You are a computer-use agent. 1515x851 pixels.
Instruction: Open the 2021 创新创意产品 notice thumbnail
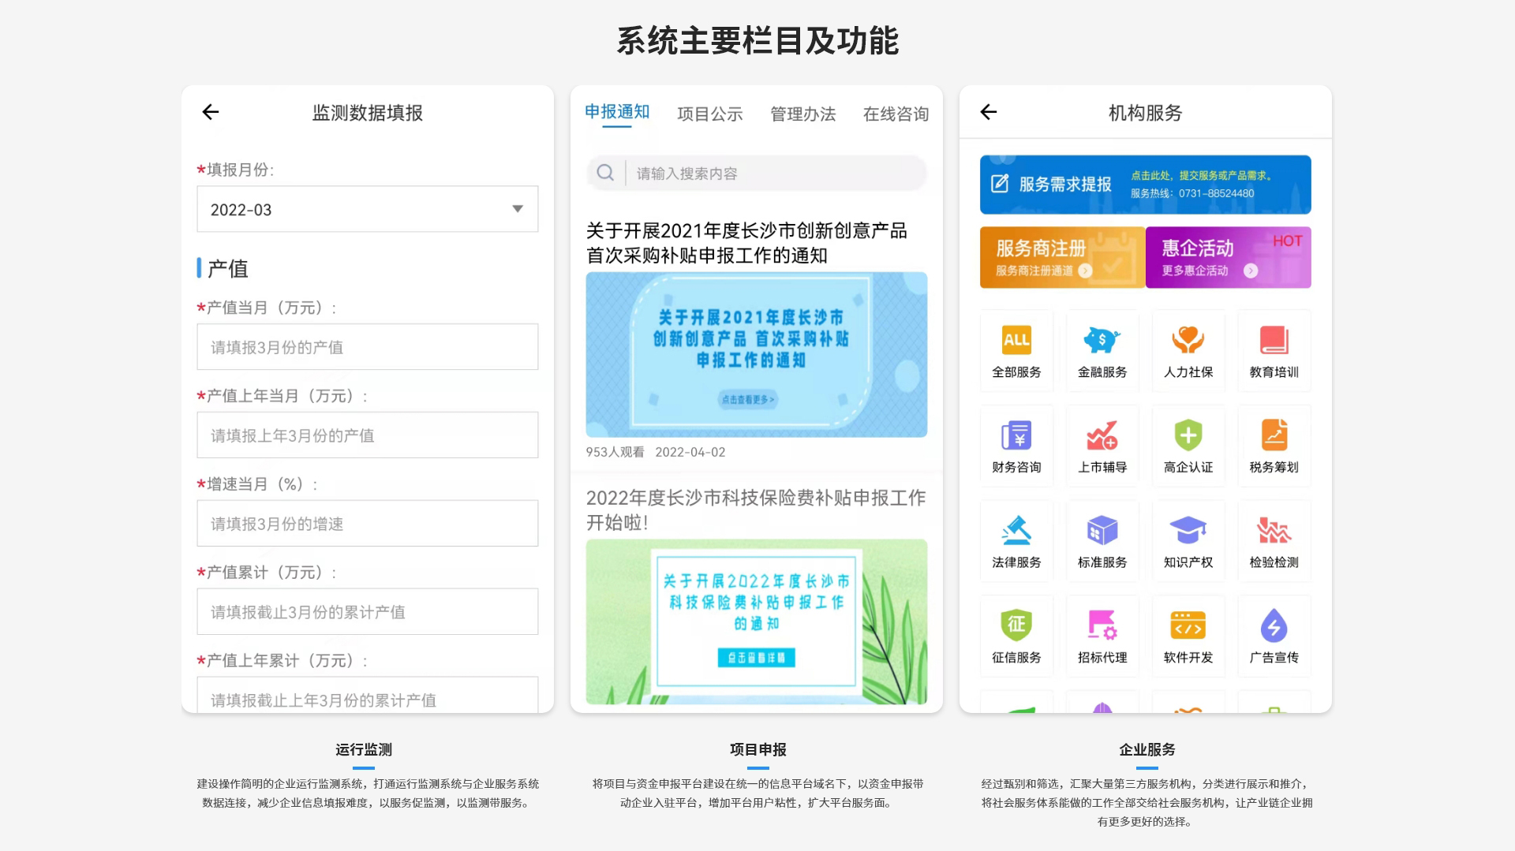click(x=756, y=354)
